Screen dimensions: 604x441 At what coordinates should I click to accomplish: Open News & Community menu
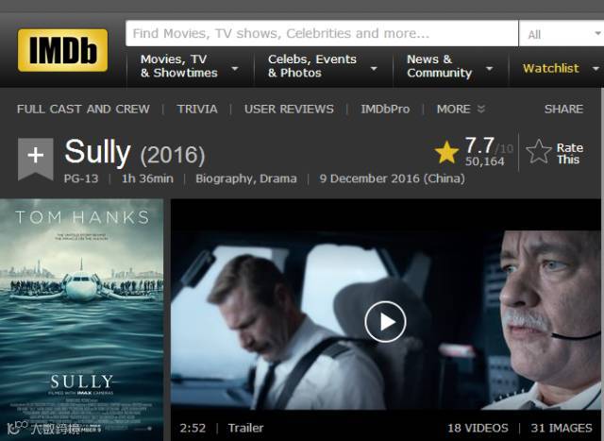click(x=449, y=66)
